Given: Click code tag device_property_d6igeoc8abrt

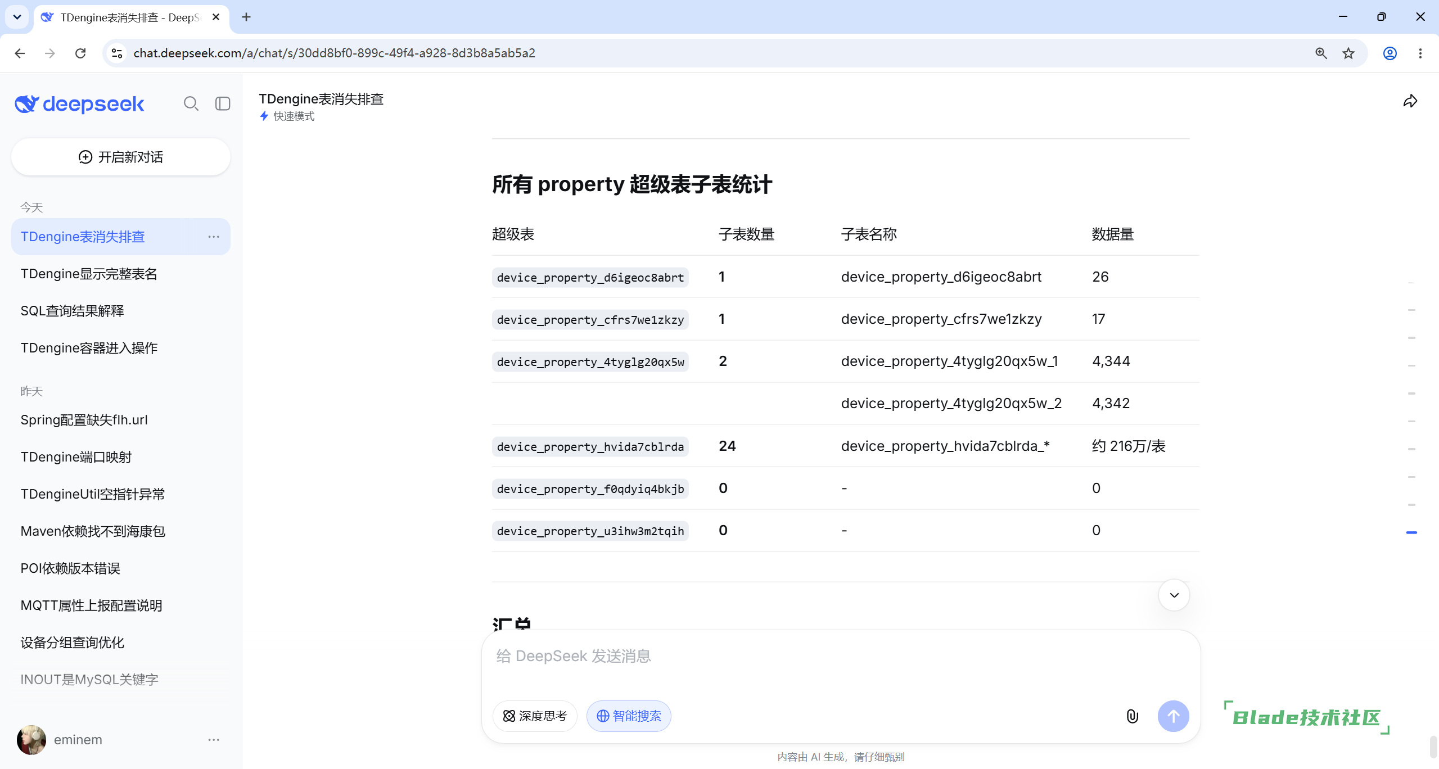Looking at the screenshot, I should (590, 277).
